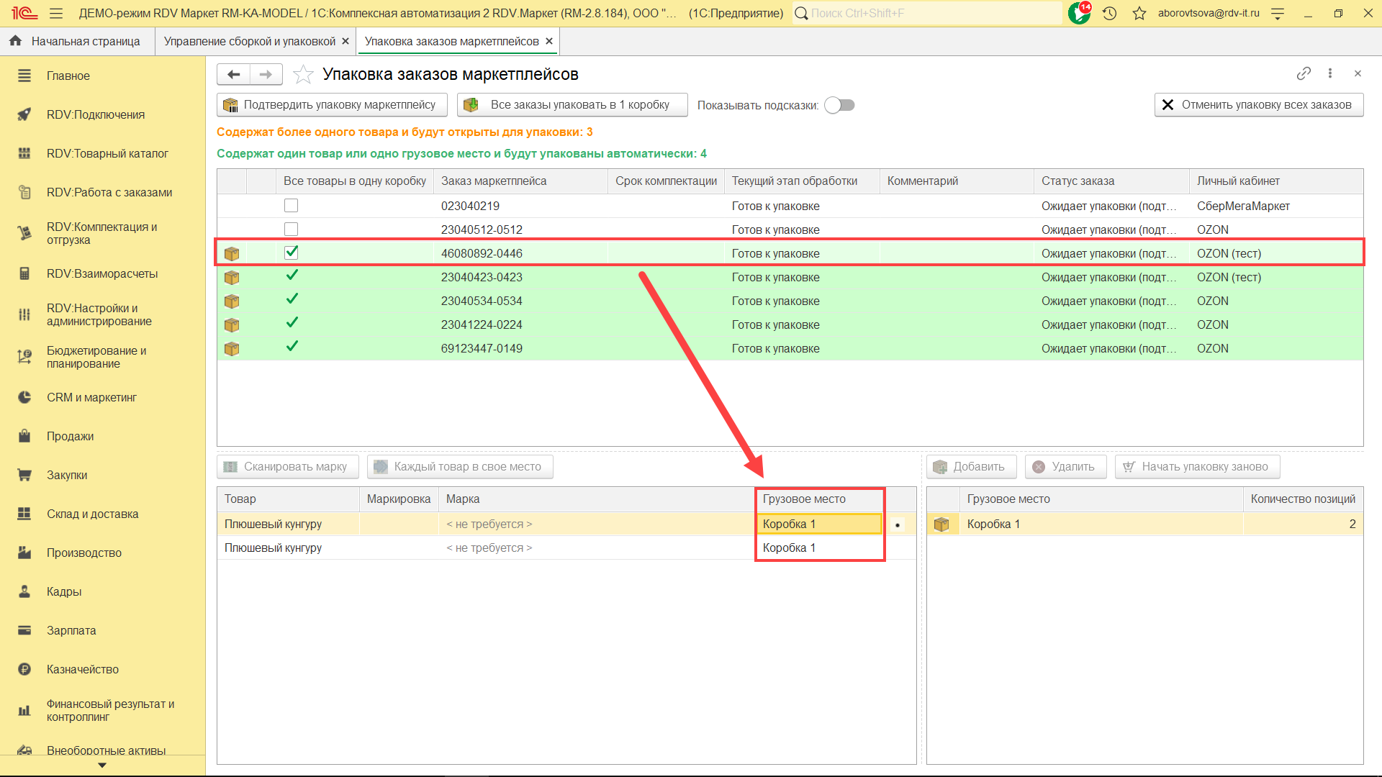Image resolution: width=1382 pixels, height=777 pixels.
Task: Click the back arrow navigation button
Action: [233, 74]
